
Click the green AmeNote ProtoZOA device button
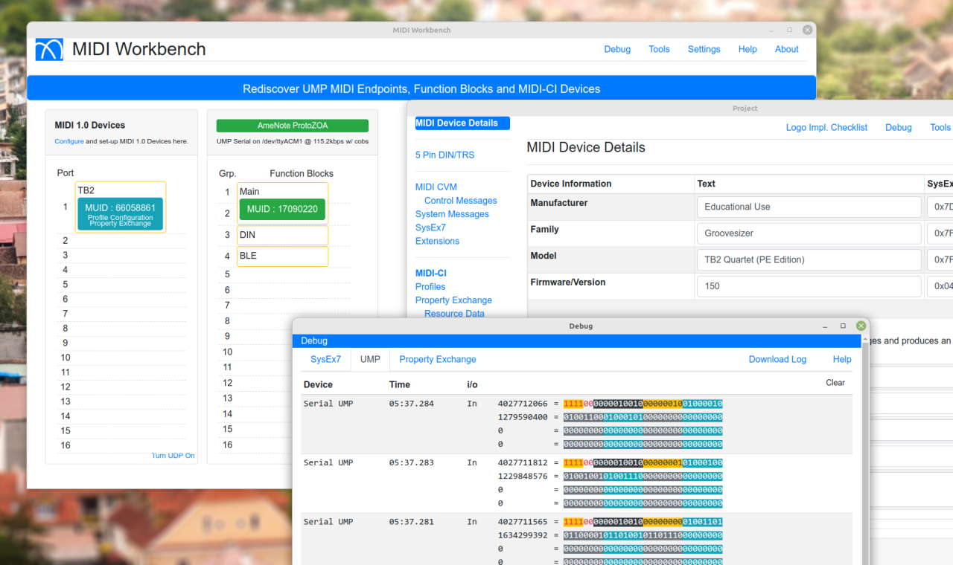(x=292, y=125)
